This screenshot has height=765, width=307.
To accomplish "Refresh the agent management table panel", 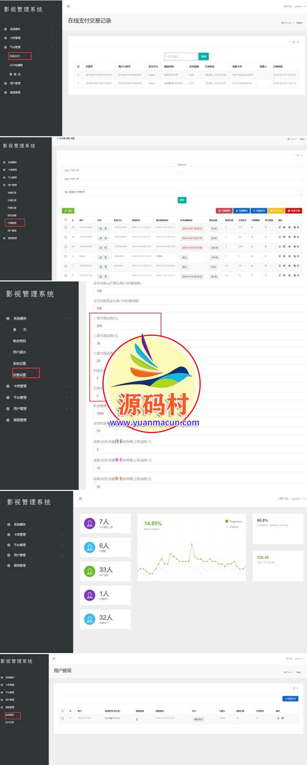I will (x=297, y=155).
